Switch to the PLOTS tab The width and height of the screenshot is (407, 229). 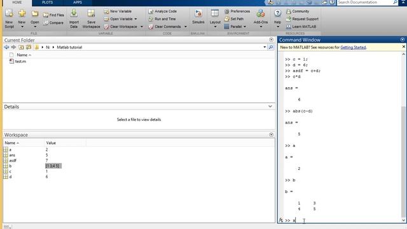pyautogui.click(x=47, y=3)
